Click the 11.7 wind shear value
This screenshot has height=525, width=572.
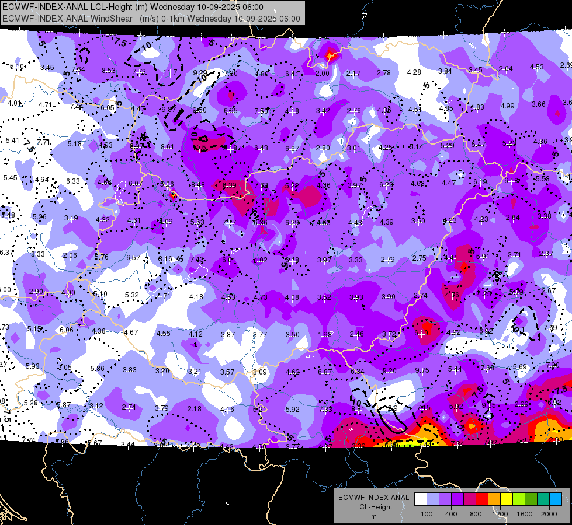tap(170, 72)
